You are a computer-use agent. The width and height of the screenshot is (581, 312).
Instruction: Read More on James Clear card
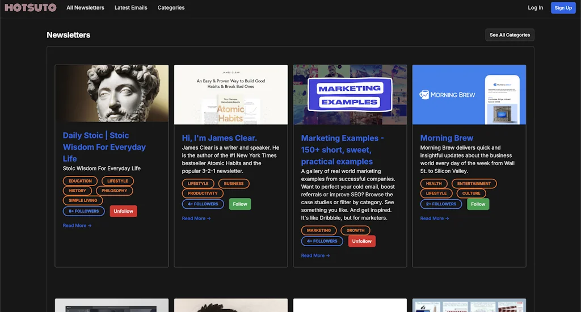(x=196, y=218)
